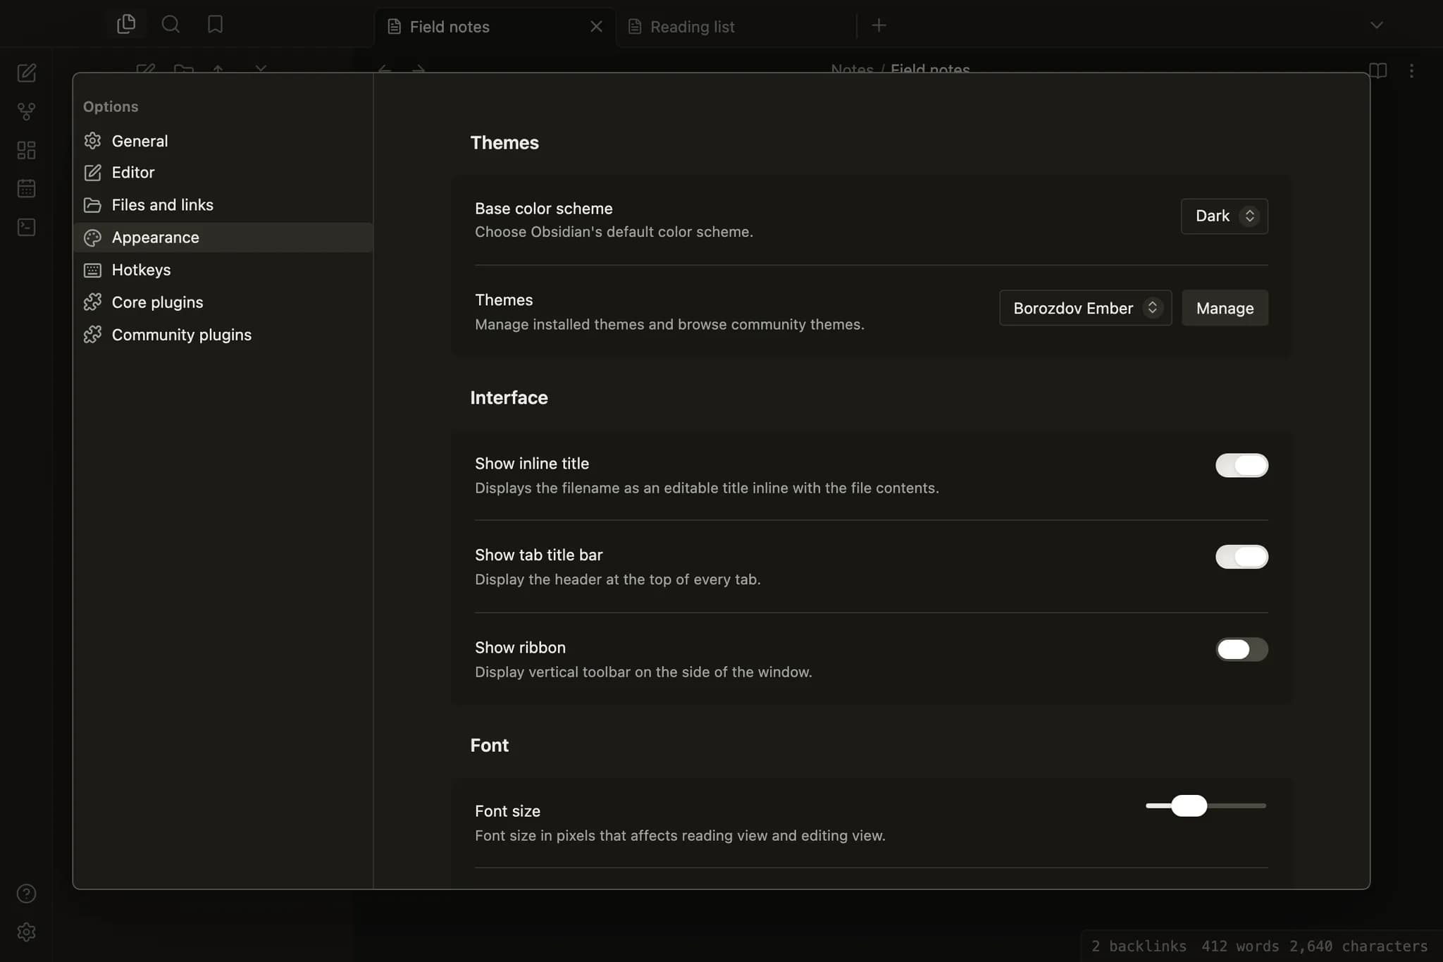Image resolution: width=1443 pixels, height=962 pixels.
Task: Create new note from ribbon icon
Action: click(26, 73)
